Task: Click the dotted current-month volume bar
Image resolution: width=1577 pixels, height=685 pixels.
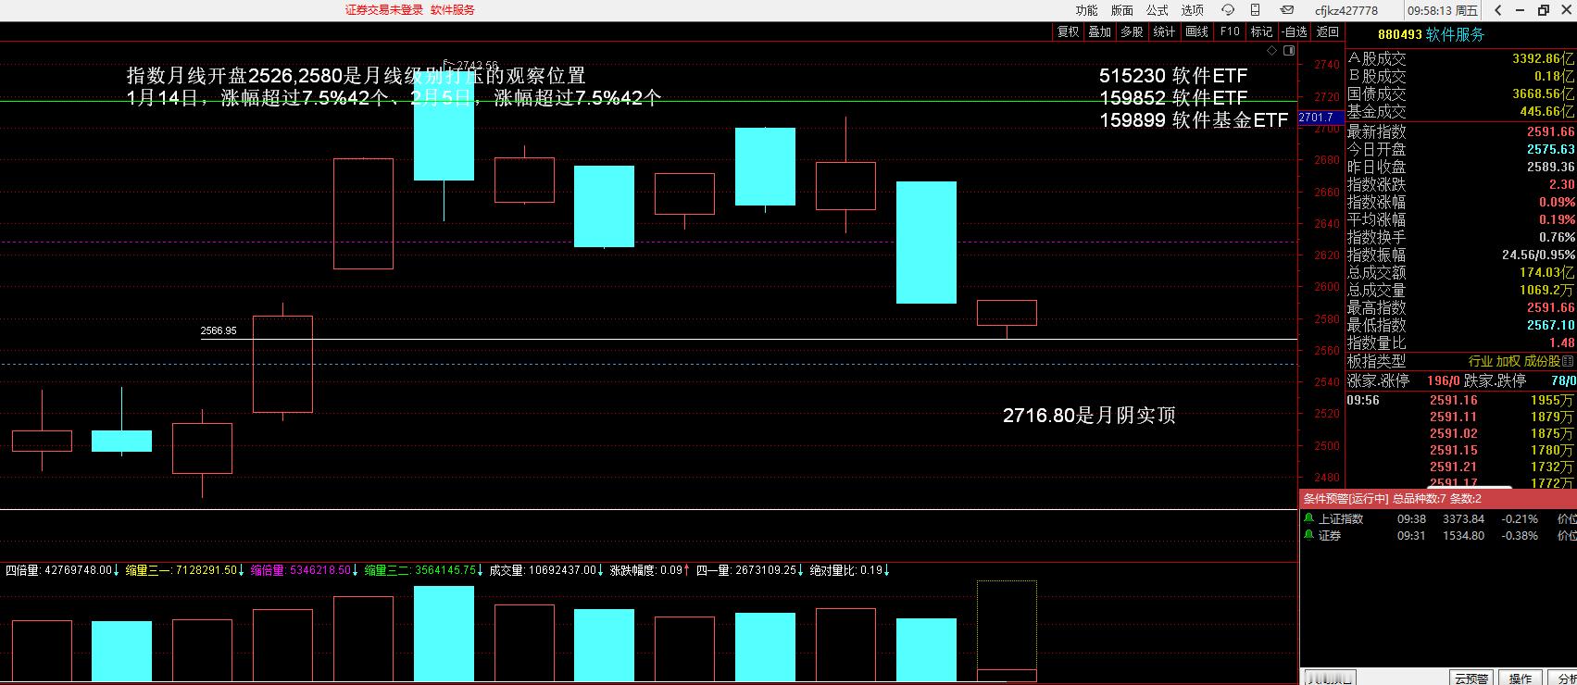Action: tap(1007, 631)
